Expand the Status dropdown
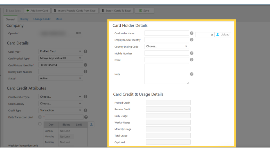The image size is (270, 152). (60, 79)
